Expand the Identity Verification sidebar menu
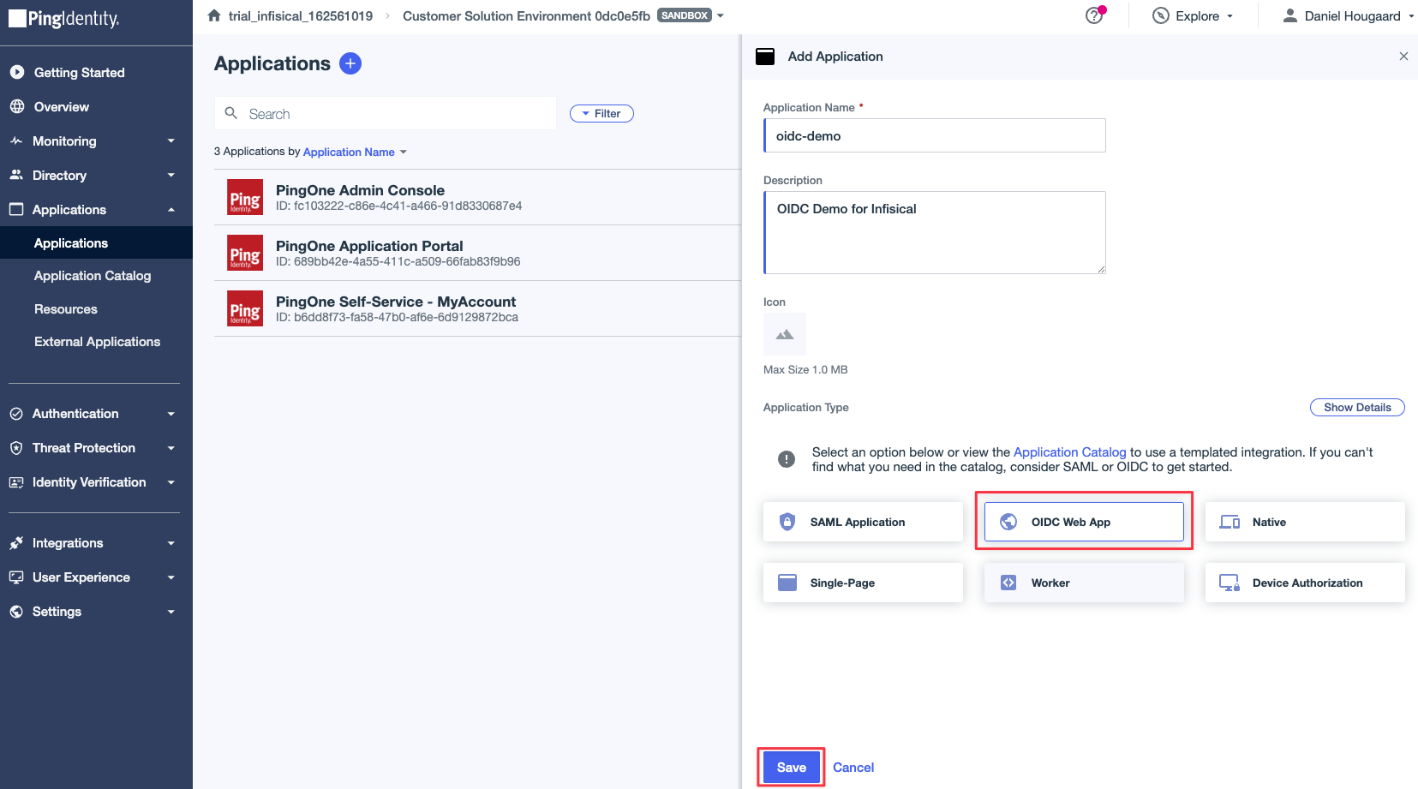 [96, 482]
